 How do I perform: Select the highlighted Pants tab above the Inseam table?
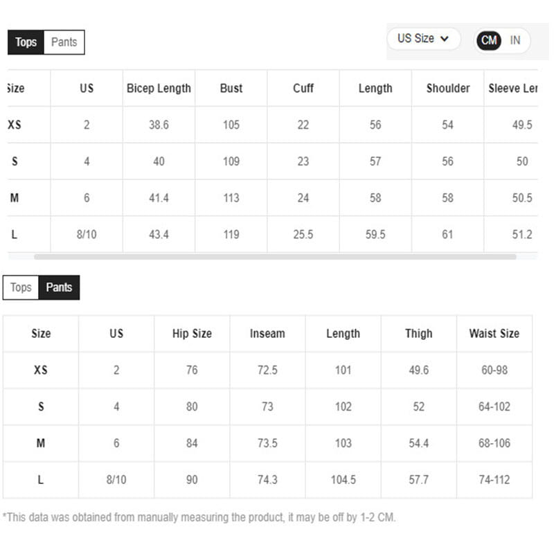(x=59, y=287)
